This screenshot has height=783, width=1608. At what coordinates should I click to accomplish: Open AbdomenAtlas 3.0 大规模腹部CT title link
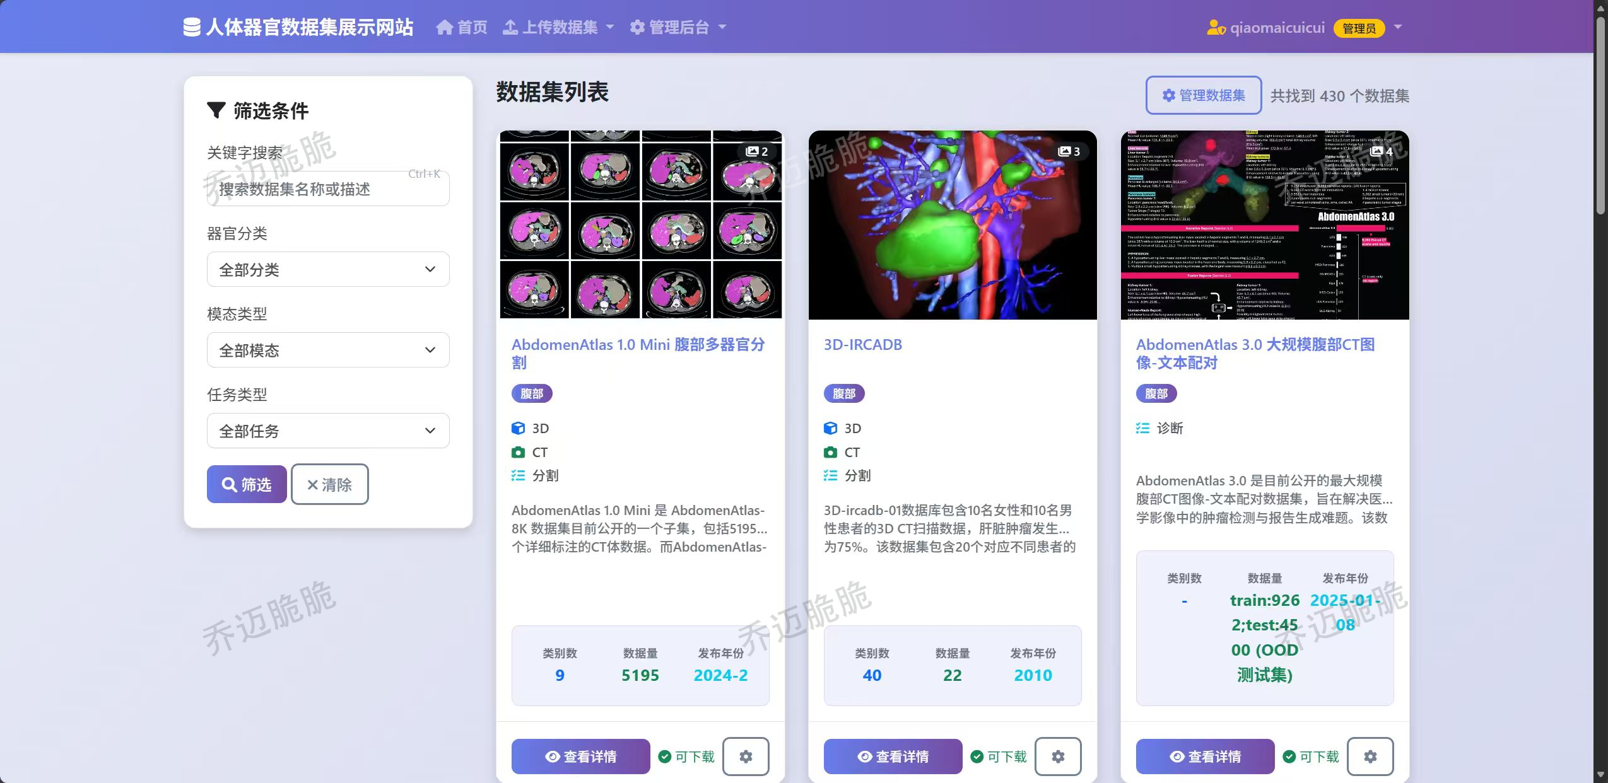[1255, 353]
